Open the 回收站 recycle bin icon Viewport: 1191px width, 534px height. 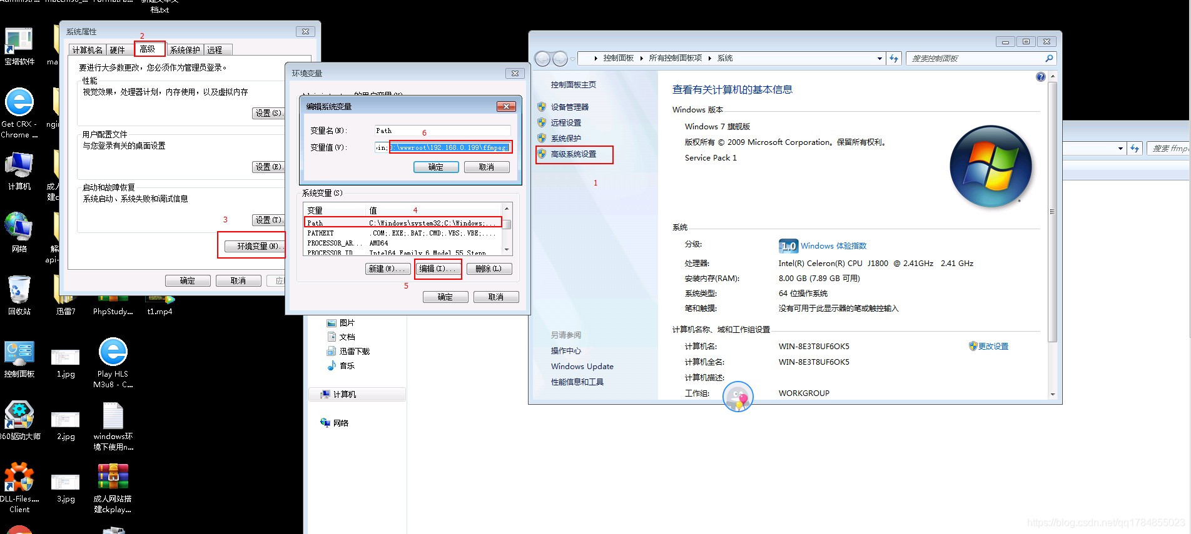(x=19, y=295)
